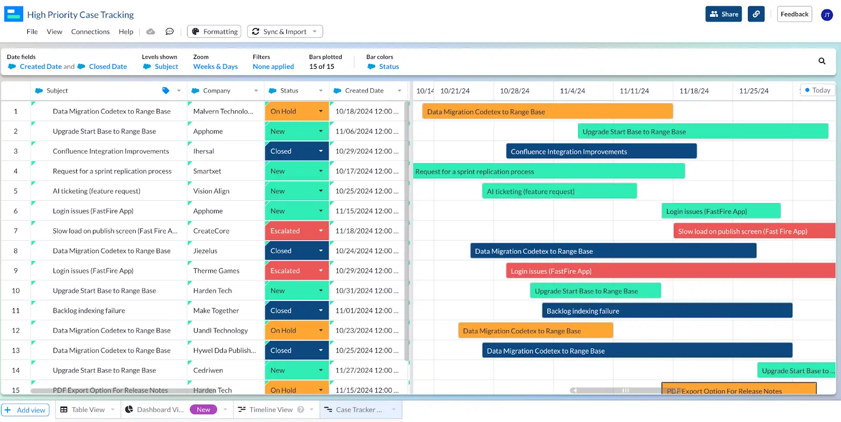This screenshot has width=841, height=422.
Task: Expand the Timeline View tab options arrow
Action: point(312,409)
